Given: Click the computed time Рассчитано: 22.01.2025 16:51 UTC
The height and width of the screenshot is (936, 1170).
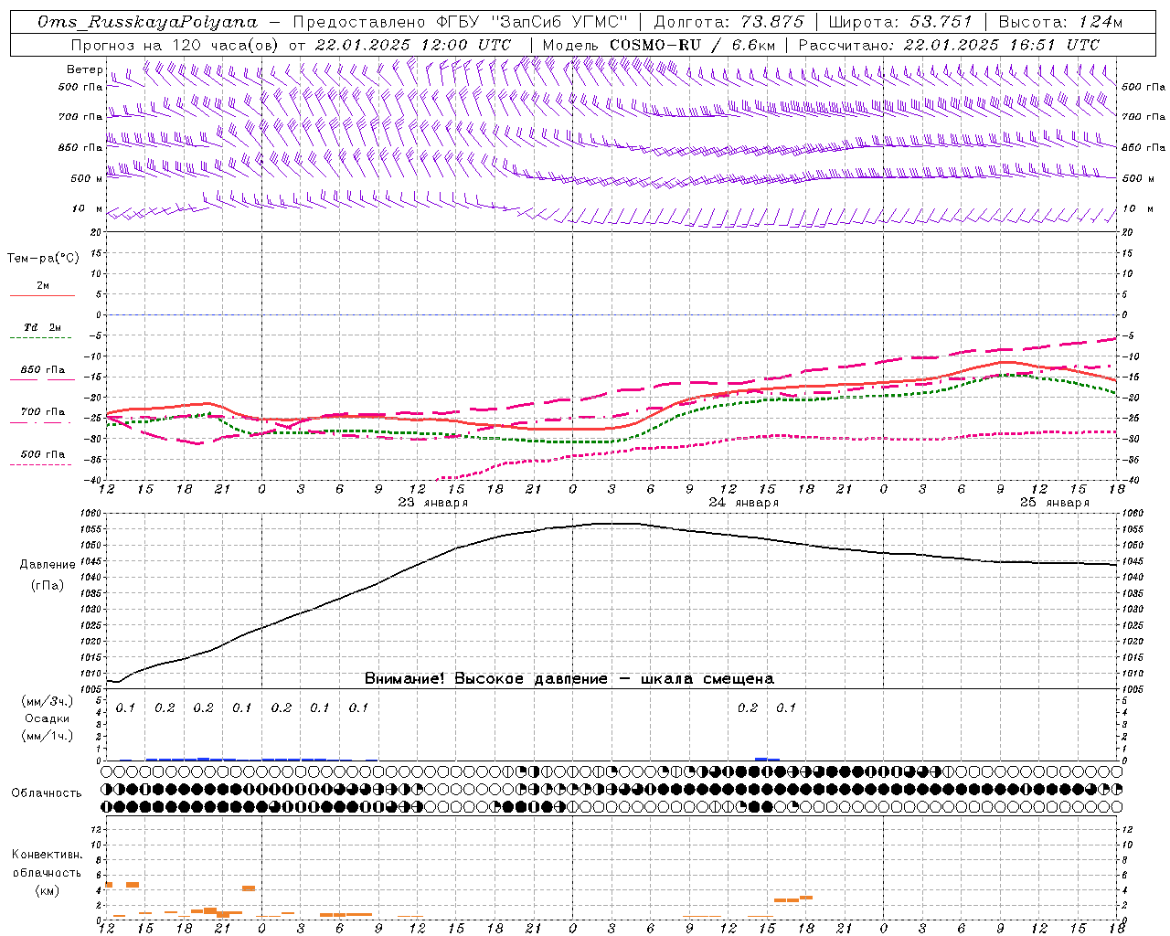Looking at the screenshot, I should (x=949, y=45).
